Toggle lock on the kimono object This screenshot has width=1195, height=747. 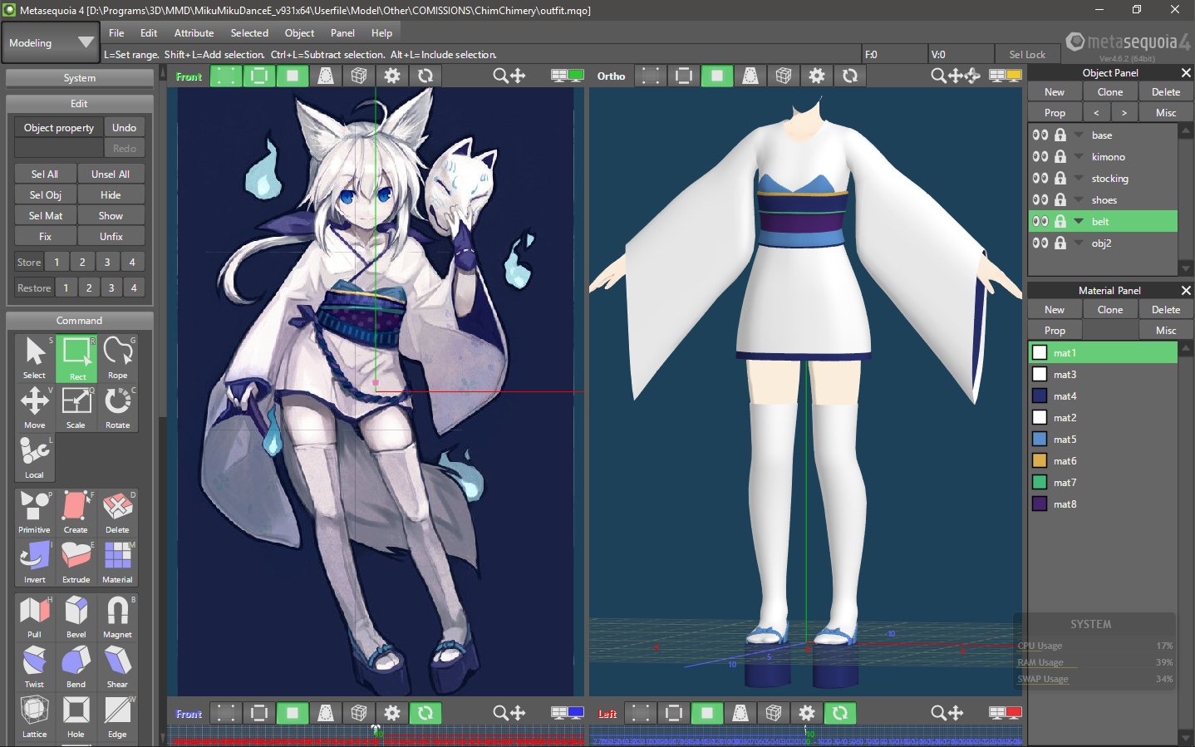(x=1060, y=156)
